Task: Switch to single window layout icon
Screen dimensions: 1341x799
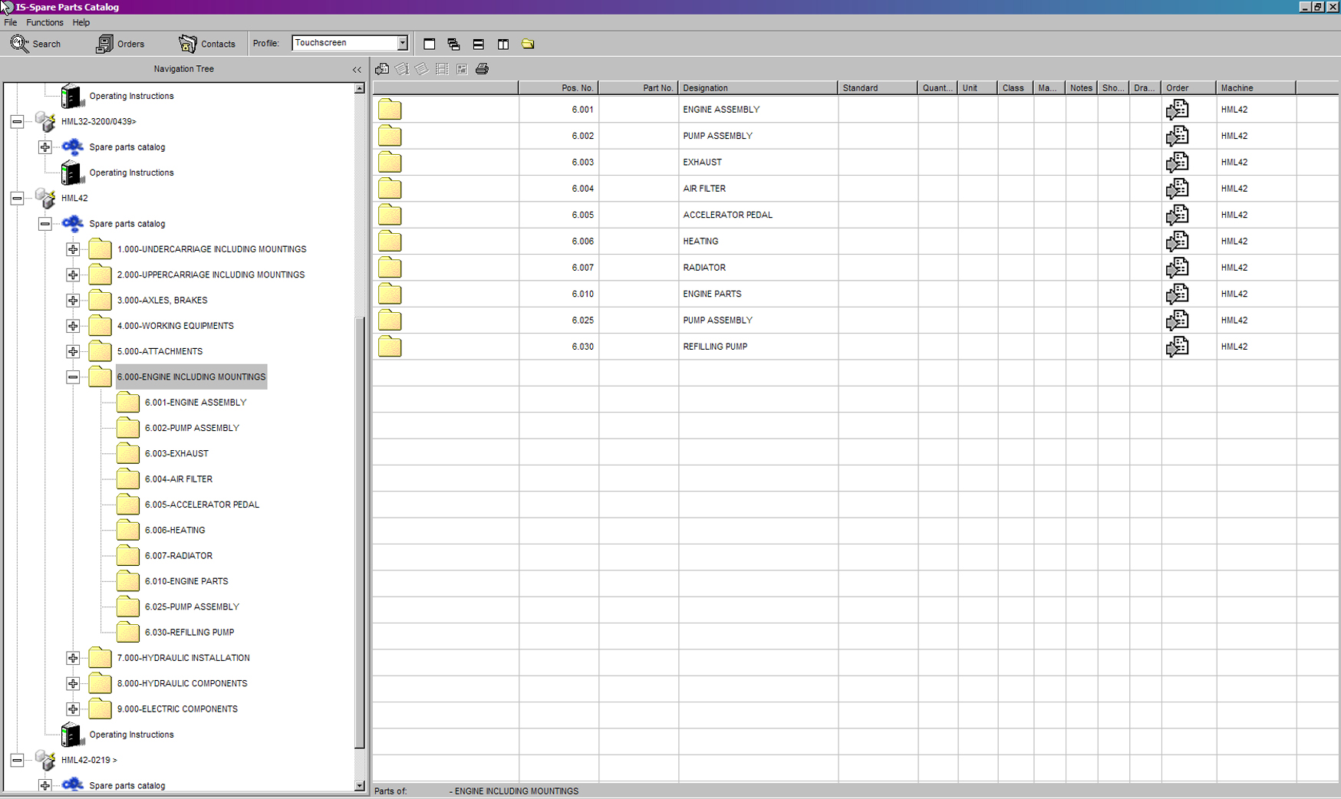Action: 430,44
